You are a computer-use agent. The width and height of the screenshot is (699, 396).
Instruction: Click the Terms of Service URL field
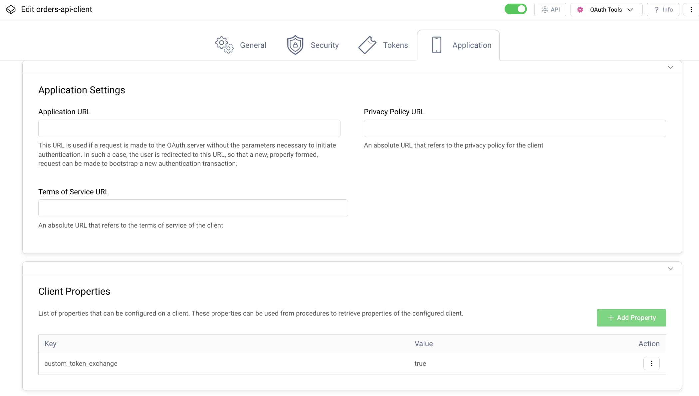pos(193,208)
